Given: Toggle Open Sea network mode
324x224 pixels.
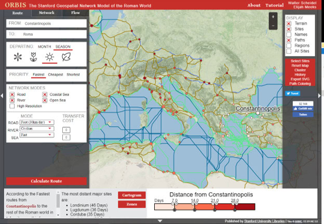Looking at the screenshot, I should coord(45,100).
